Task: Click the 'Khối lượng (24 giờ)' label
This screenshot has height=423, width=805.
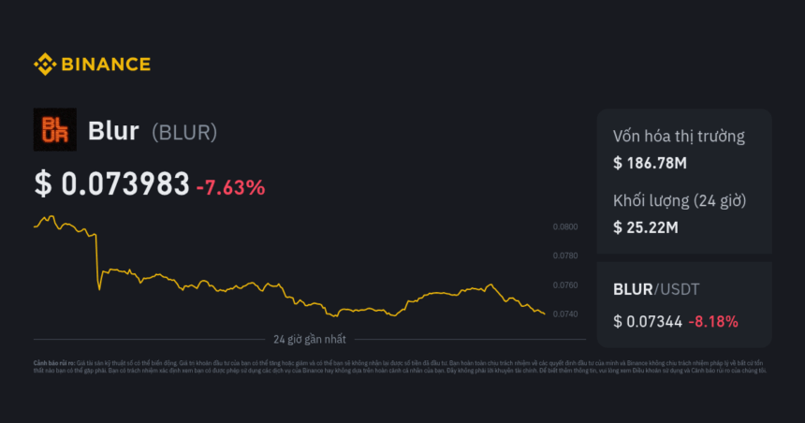Action: [x=680, y=200]
